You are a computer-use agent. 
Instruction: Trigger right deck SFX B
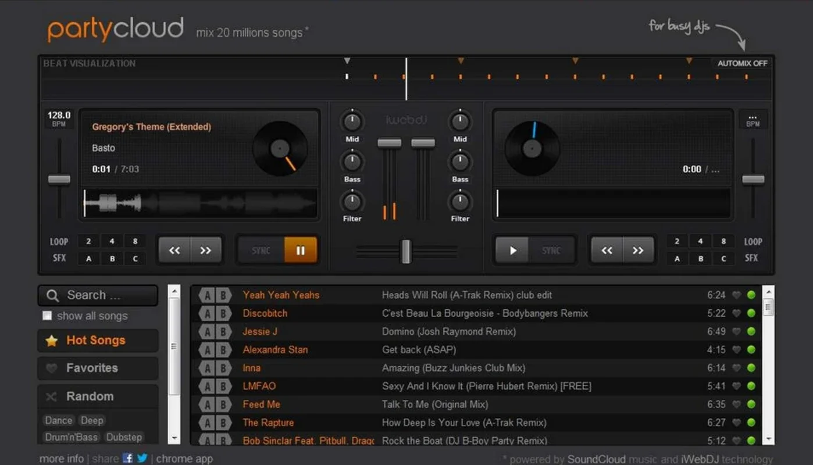click(x=700, y=259)
